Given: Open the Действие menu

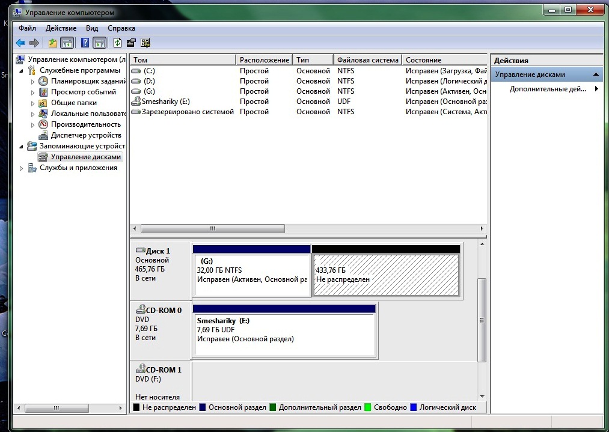Looking at the screenshot, I should point(61,28).
